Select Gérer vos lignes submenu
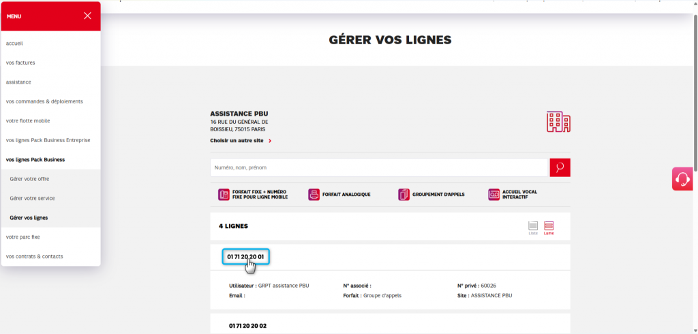The image size is (698, 334). pyautogui.click(x=29, y=218)
